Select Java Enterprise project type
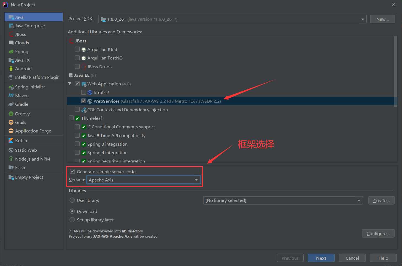 coord(34,26)
